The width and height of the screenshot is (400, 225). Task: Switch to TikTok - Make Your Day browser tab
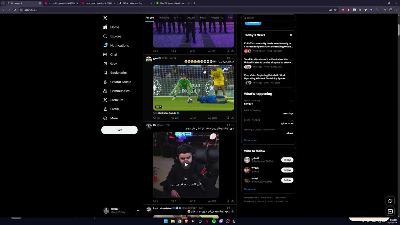click(x=135, y=3)
